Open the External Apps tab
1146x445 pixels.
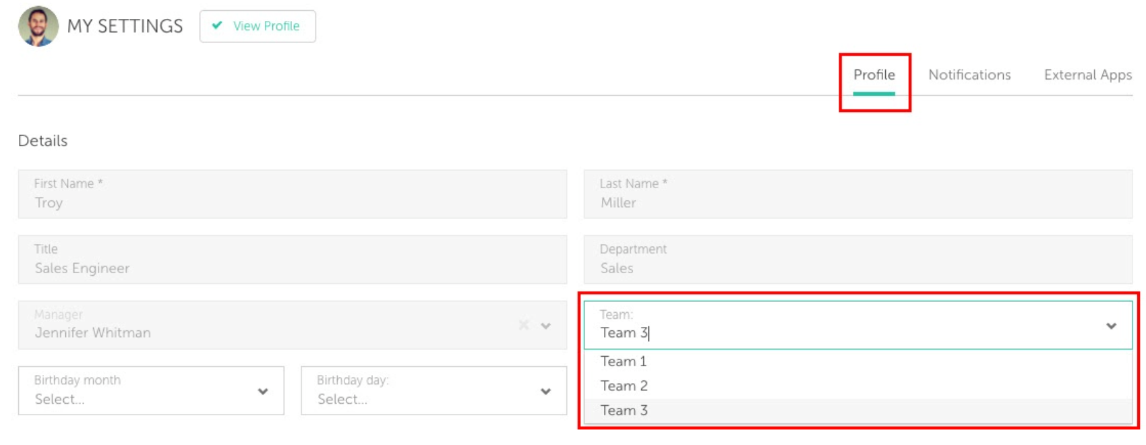coord(1087,75)
